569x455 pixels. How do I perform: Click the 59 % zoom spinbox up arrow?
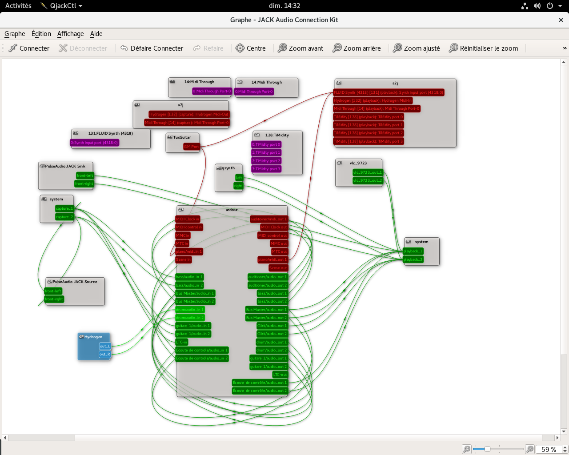[x=565, y=447]
